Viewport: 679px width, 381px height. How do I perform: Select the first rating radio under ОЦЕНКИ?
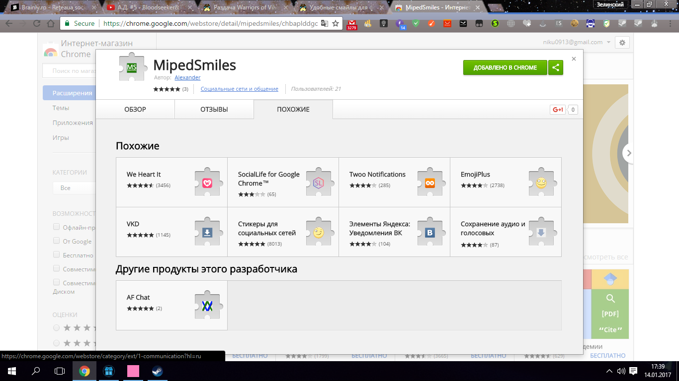pos(56,328)
